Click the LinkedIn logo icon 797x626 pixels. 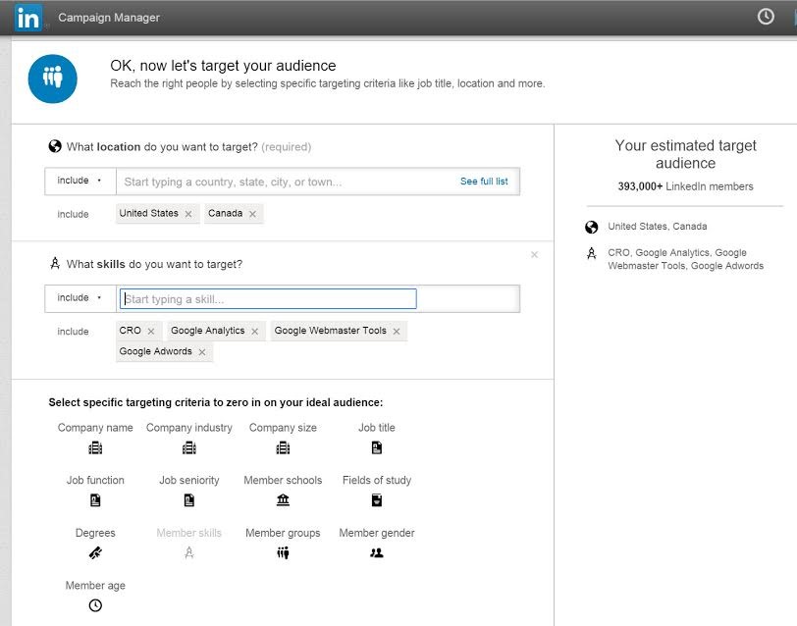pyautogui.click(x=27, y=18)
